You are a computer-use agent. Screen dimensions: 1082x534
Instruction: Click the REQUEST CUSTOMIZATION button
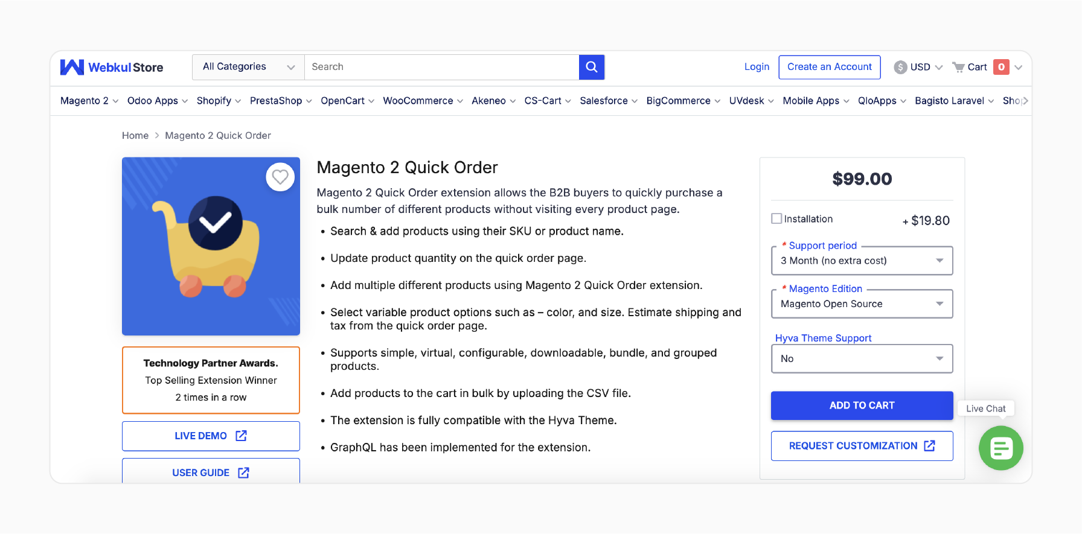click(x=862, y=446)
